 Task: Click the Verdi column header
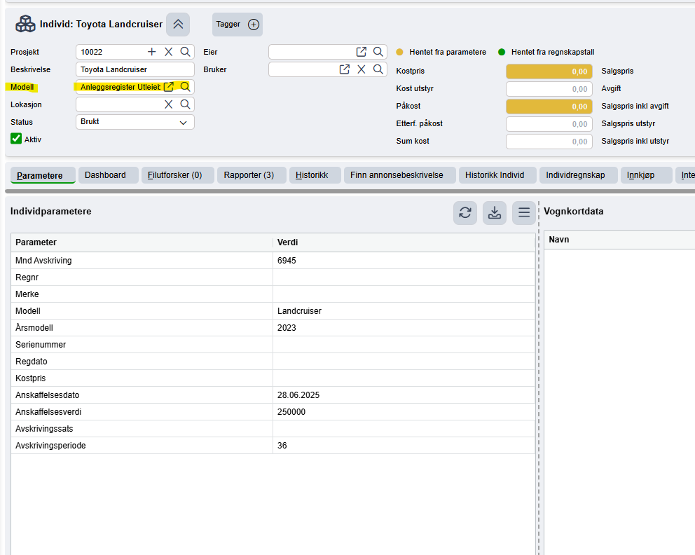(x=404, y=242)
